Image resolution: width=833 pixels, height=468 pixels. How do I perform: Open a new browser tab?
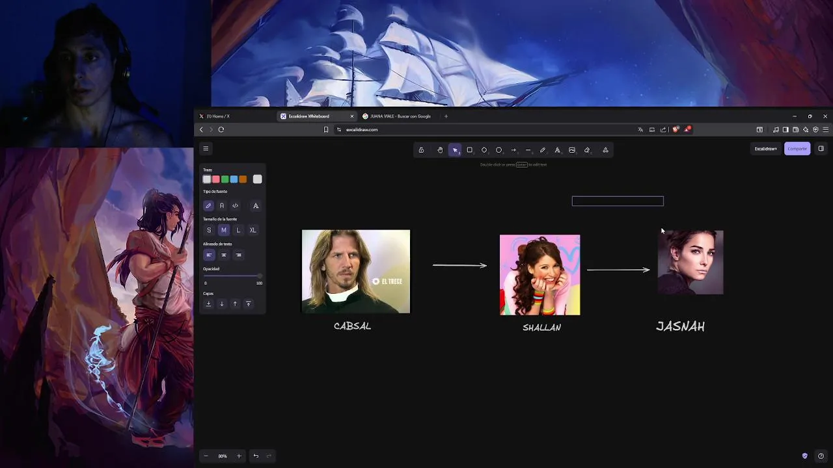click(446, 116)
